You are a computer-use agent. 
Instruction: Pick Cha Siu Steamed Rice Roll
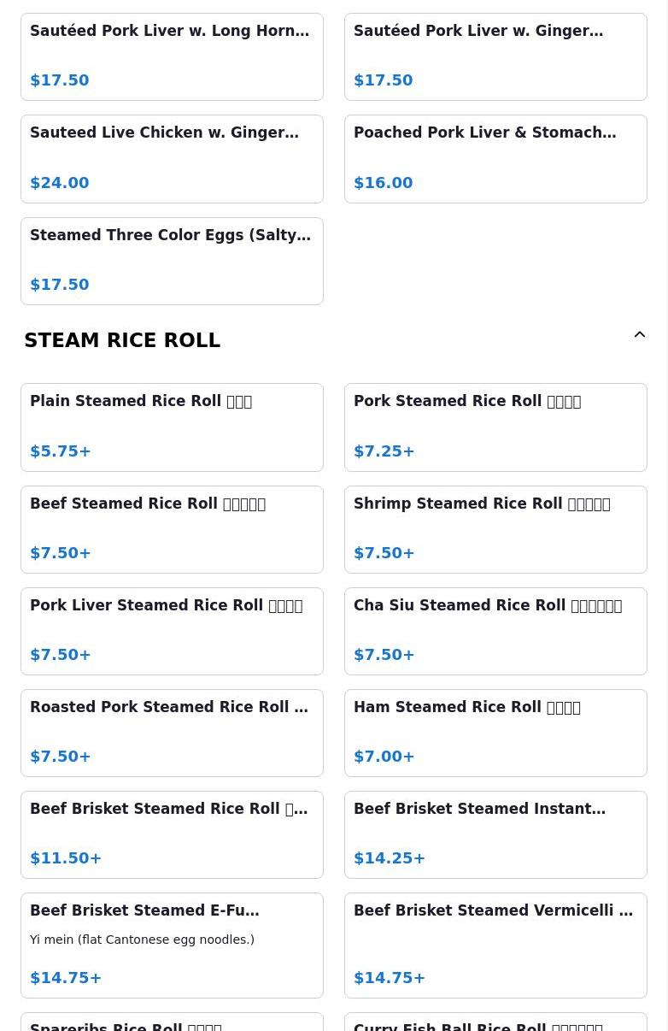495,630
